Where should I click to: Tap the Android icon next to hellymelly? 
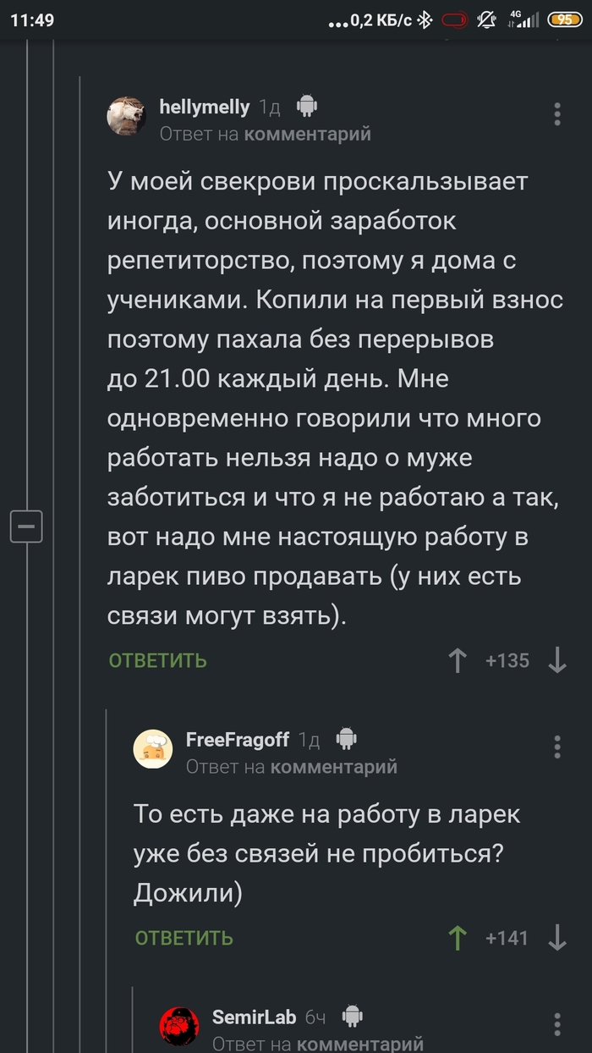pyautogui.click(x=305, y=106)
